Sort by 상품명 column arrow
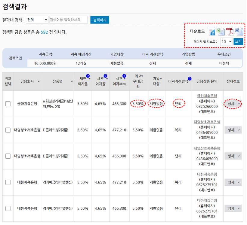Image resolution: width=247 pixels, height=225 pixels. (72, 81)
